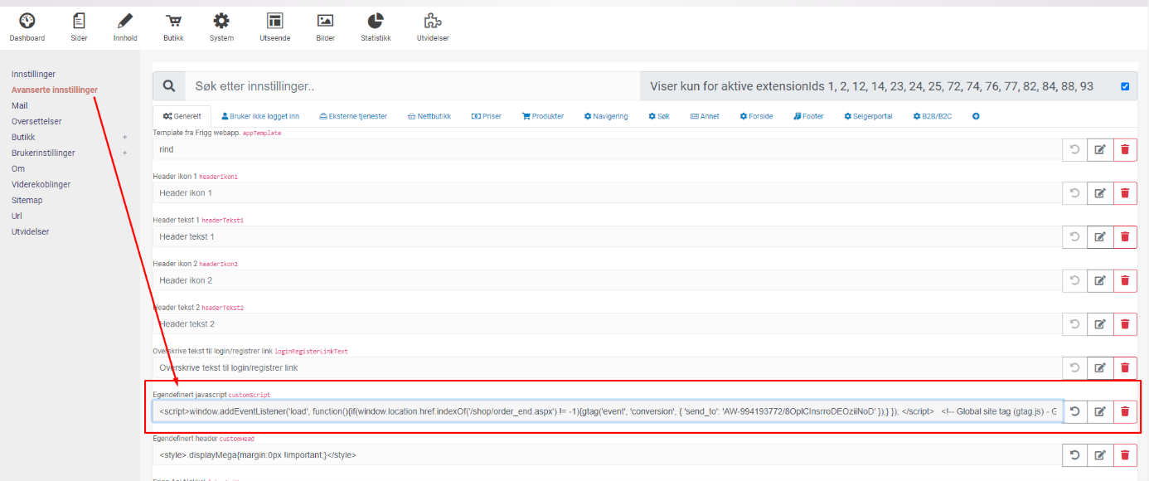This screenshot has height=481, width=1149.
Task: Switch to the Nettbutikk tab
Action: (x=429, y=116)
